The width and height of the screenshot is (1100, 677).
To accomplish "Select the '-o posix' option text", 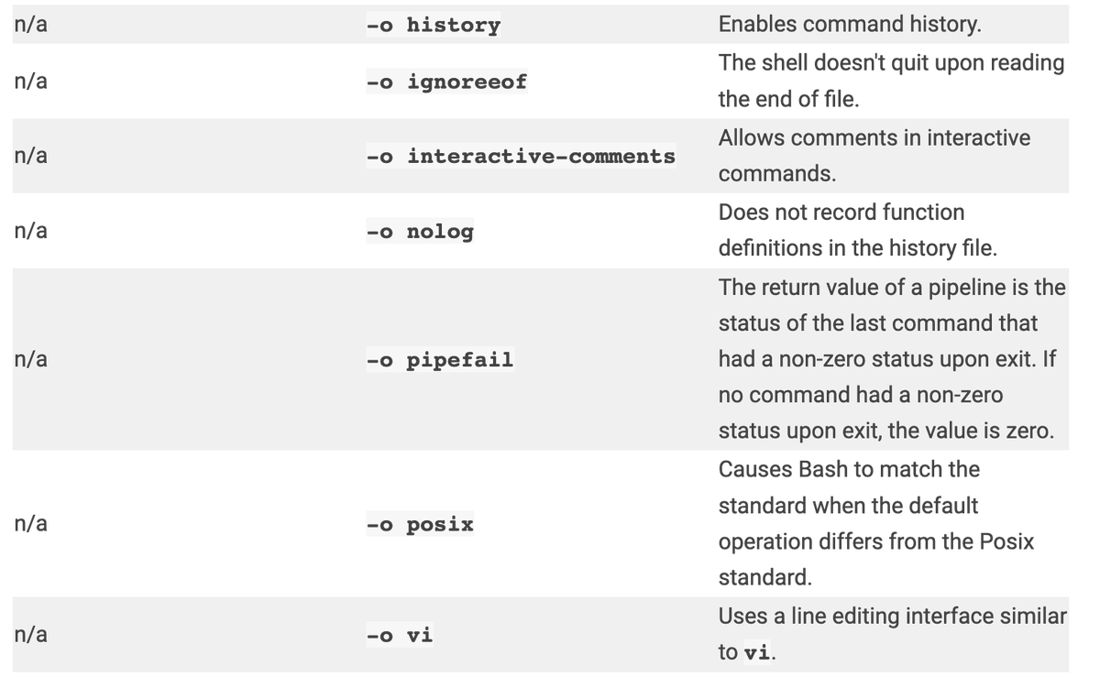I will (419, 525).
